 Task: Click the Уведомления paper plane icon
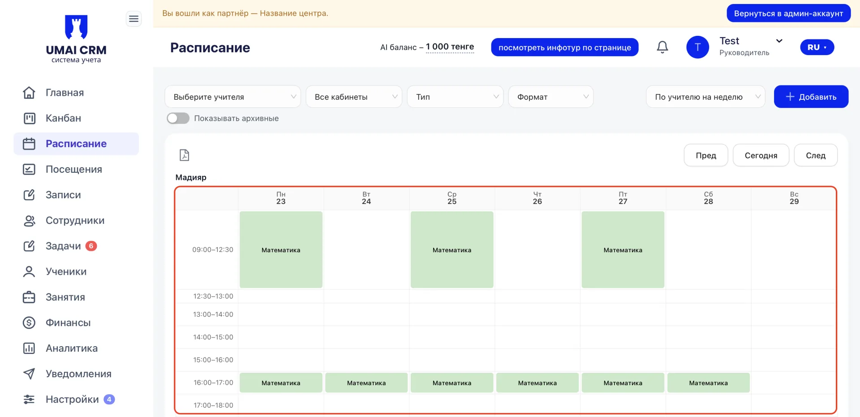pyautogui.click(x=29, y=374)
